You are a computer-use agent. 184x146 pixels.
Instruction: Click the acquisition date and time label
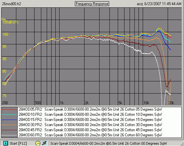click(159, 4)
